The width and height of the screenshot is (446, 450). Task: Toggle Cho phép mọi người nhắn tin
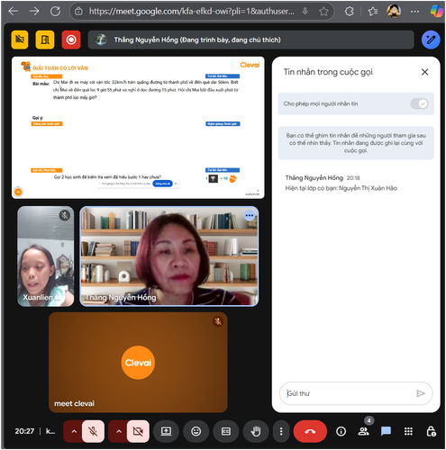(419, 103)
